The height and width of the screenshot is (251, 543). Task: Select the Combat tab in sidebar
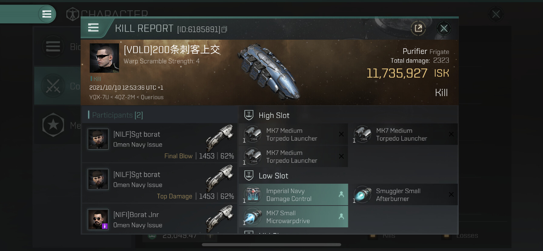click(58, 86)
